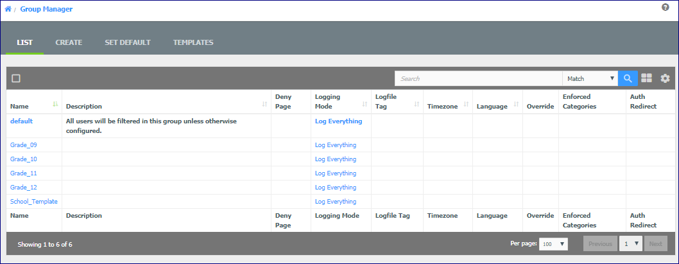Click the blue search magnifier button
Viewport: 679px width, 264px height.
tap(628, 78)
